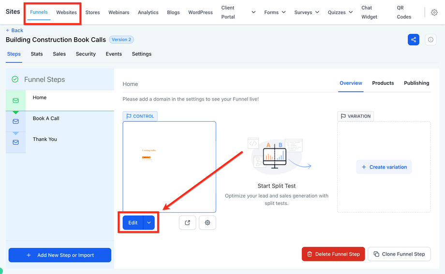The width and height of the screenshot is (445, 274).
Task: Click the Delete Funnel Step button
Action: tap(333, 254)
